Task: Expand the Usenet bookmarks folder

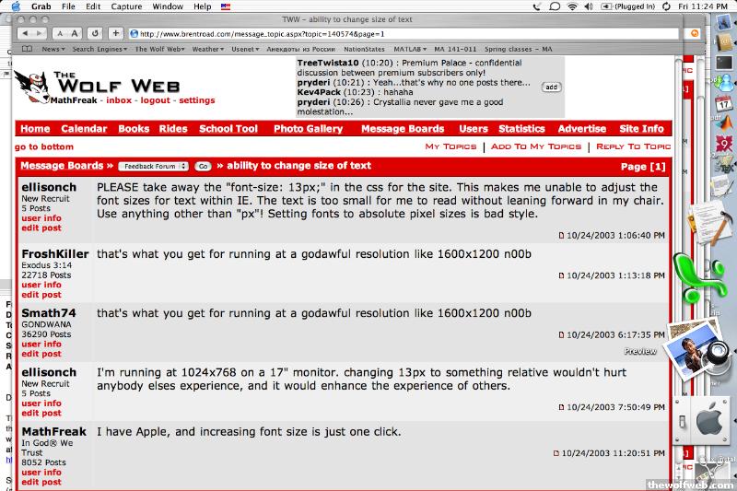Action: 245,49
